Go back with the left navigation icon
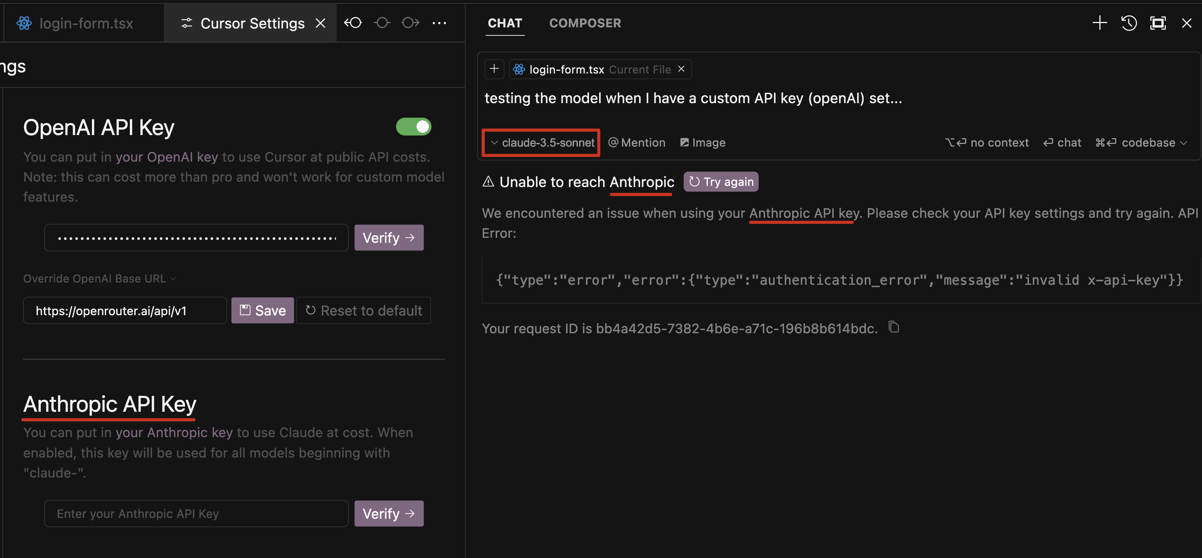 [x=353, y=23]
